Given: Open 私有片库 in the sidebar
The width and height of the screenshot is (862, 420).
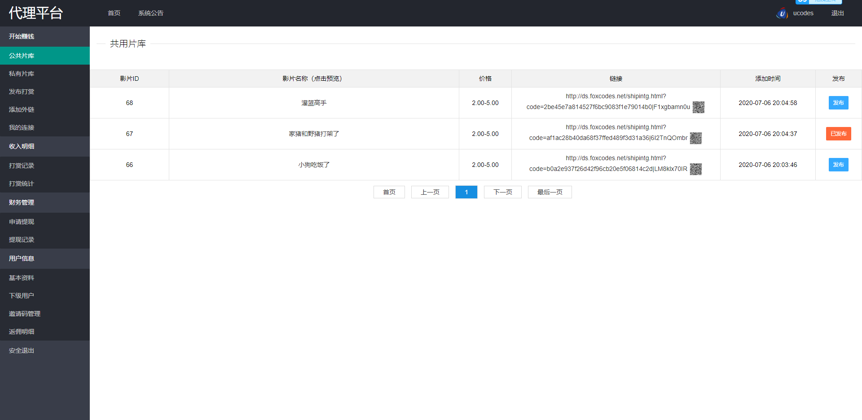Looking at the screenshot, I should [22, 74].
